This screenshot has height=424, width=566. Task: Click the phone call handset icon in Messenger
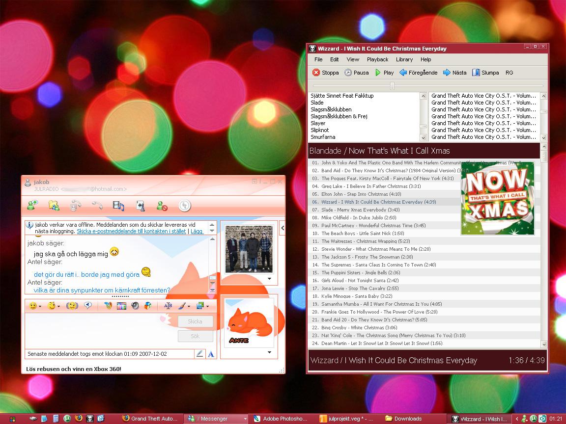tap(97, 206)
